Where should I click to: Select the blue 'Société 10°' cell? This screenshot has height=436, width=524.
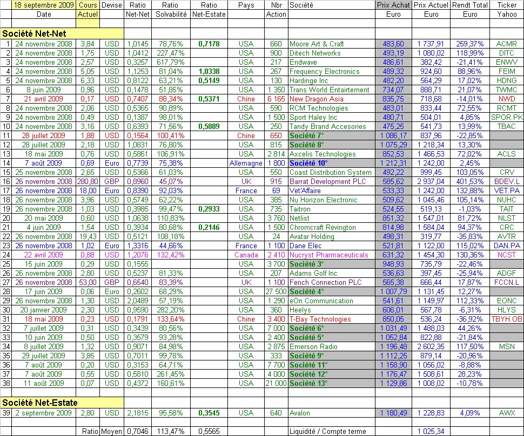click(332, 163)
